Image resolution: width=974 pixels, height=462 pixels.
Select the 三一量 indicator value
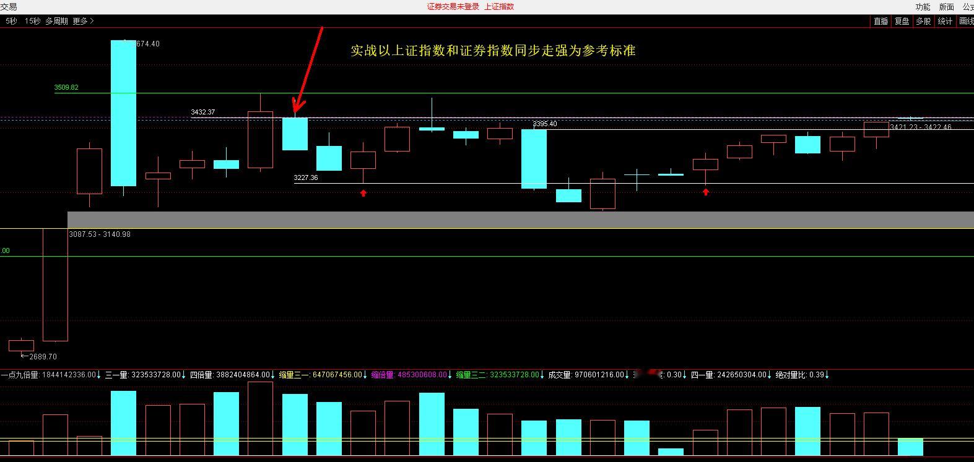(x=146, y=375)
